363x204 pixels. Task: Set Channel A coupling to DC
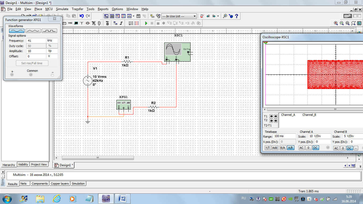(x=316, y=148)
